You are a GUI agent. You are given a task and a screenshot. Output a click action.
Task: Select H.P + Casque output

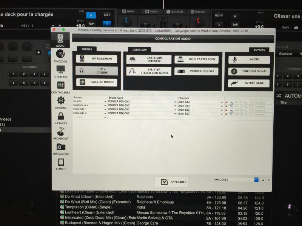click(97, 71)
